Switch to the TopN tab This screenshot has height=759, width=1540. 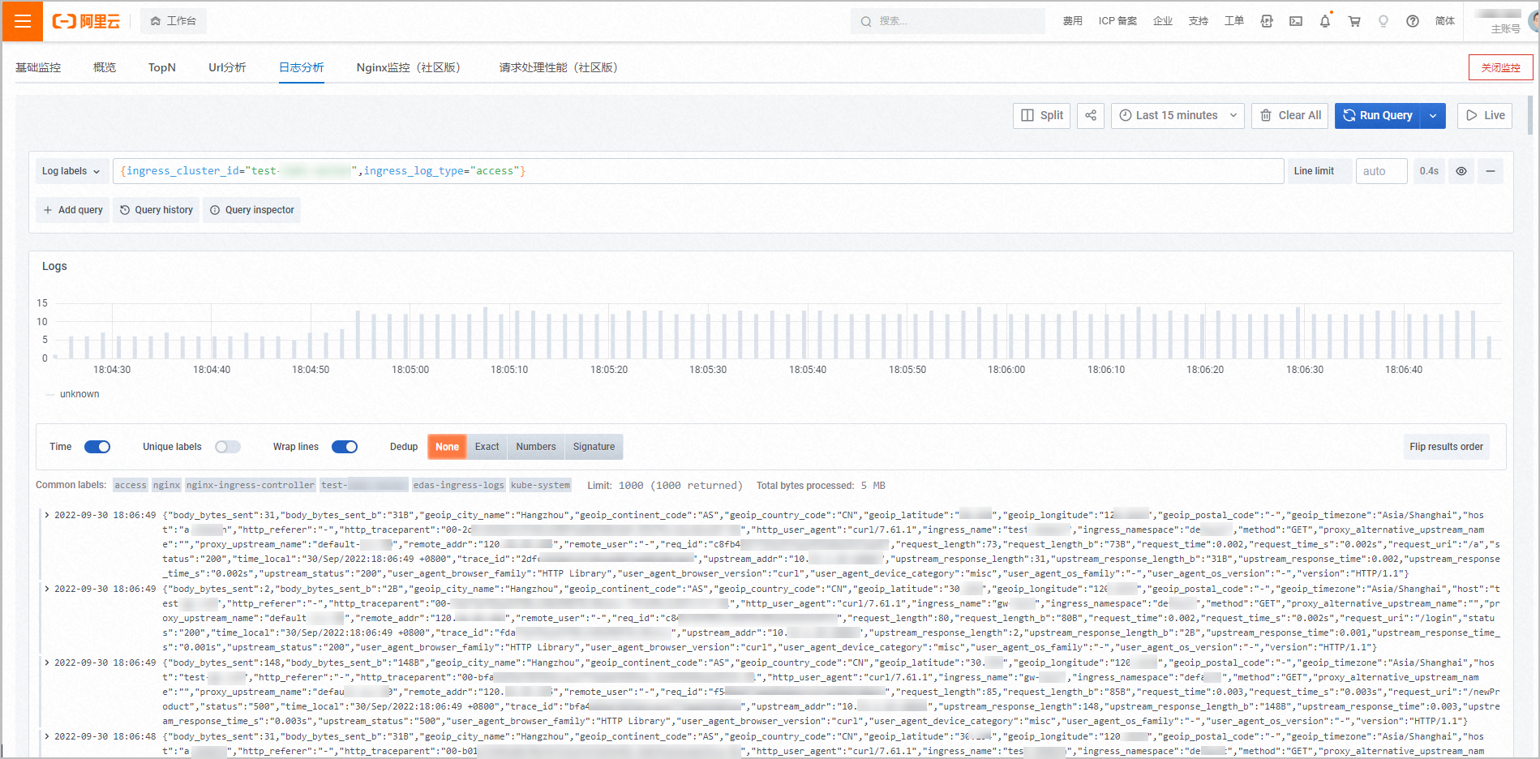point(162,67)
